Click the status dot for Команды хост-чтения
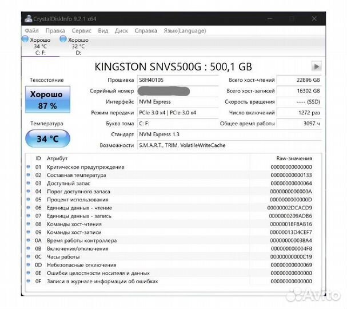 29,224
